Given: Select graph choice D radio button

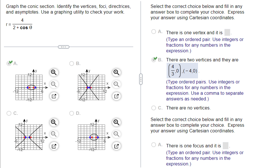Looking at the screenshot, I should pos(71,113).
